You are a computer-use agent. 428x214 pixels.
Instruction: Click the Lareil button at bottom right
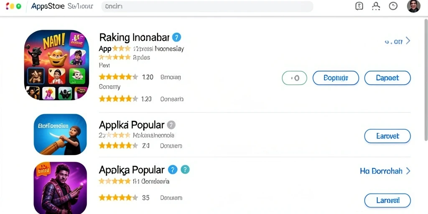coord(387,201)
